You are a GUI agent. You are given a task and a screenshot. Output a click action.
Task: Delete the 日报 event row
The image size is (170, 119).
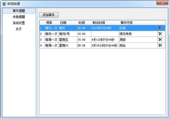click(160, 28)
